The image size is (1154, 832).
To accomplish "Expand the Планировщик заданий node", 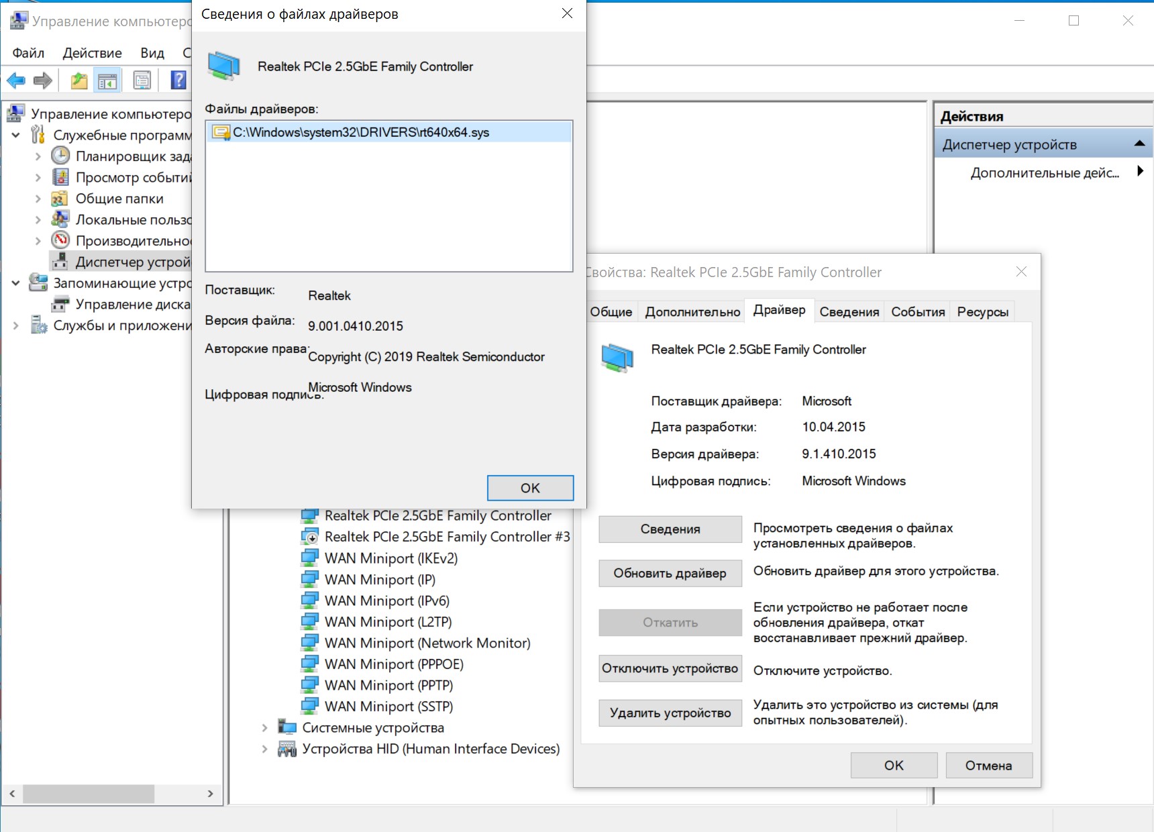I will coord(38,156).
